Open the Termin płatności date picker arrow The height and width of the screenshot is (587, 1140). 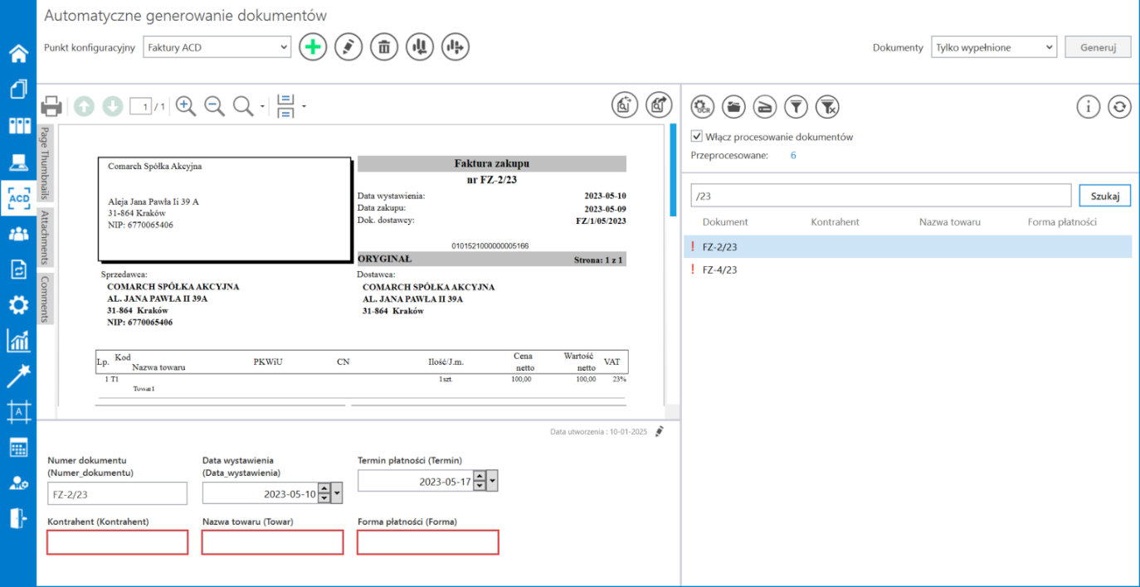(x=493, y=482)
